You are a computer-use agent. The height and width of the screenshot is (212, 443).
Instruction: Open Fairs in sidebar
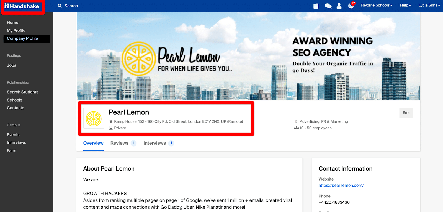coord(12,151)
